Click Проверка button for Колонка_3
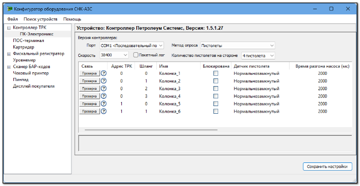The image size is (360, 186). click(89, 89)
